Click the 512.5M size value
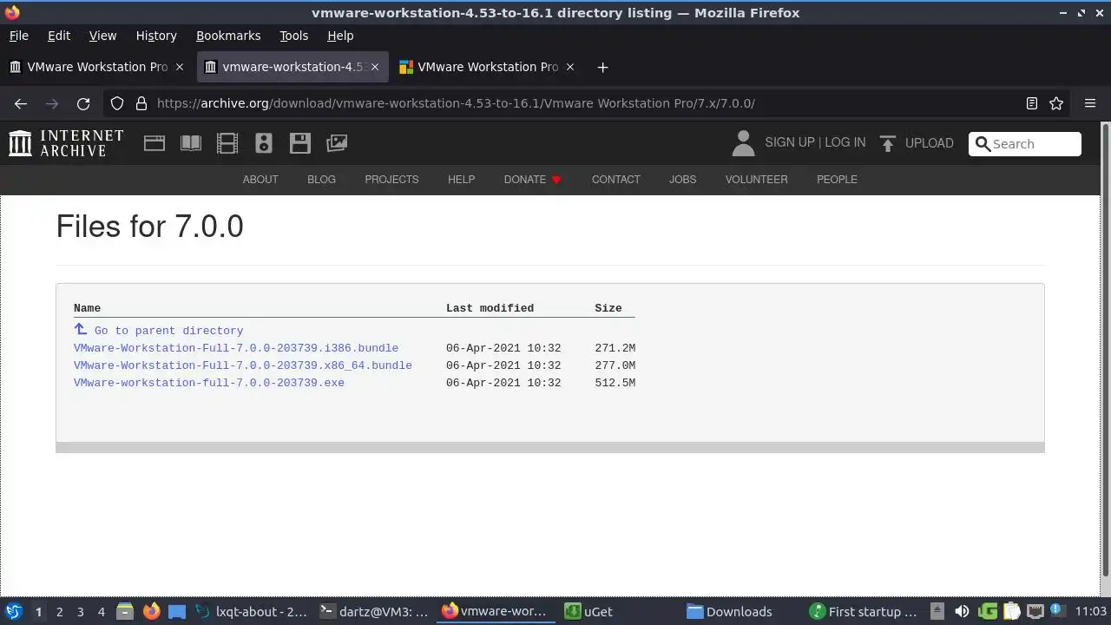1111x625 pixels. pos(615,383)
